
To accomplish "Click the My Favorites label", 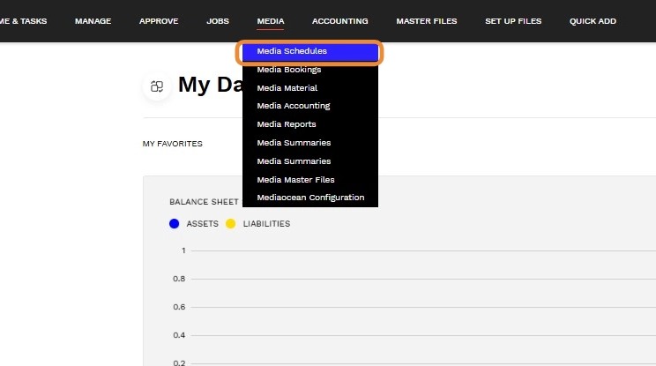I will click(172, 144).
